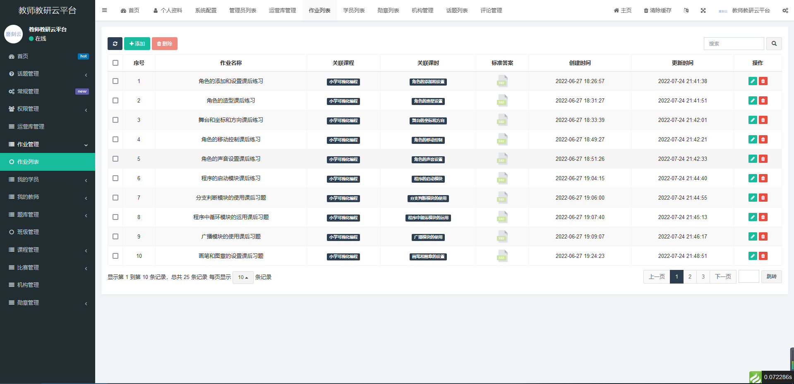Click the 小学可视化编程 course tag in row 1
This screenshot has height=384, width=794.
tap(343, 82)
